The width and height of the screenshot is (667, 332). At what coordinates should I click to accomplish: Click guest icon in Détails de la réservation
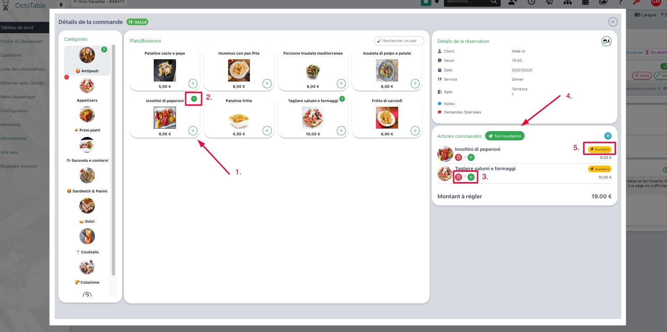tap(607, 41)
